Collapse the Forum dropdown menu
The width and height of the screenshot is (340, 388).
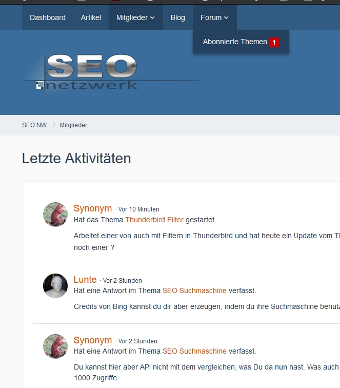[214, 17]
